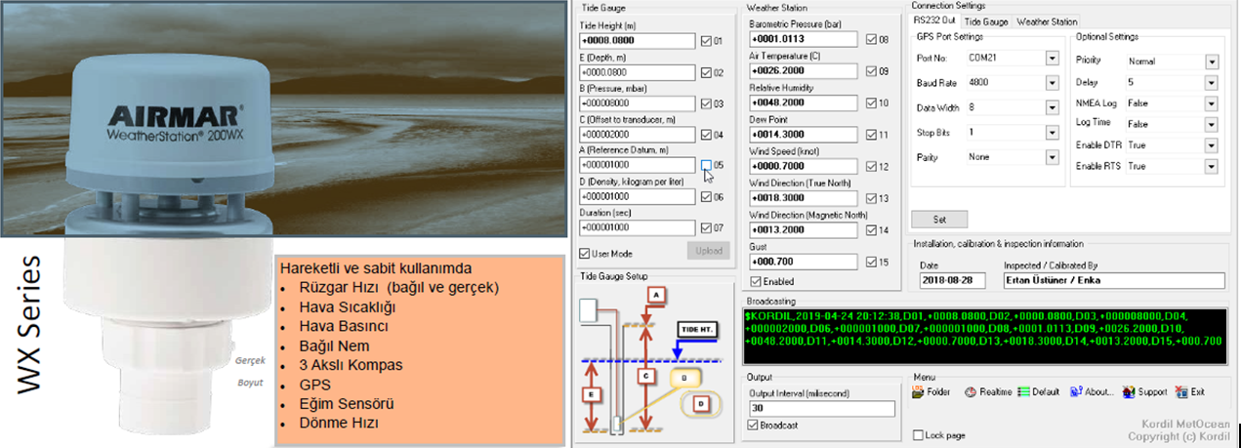
Task: Click the Default settings icon
Action: 1023,391
